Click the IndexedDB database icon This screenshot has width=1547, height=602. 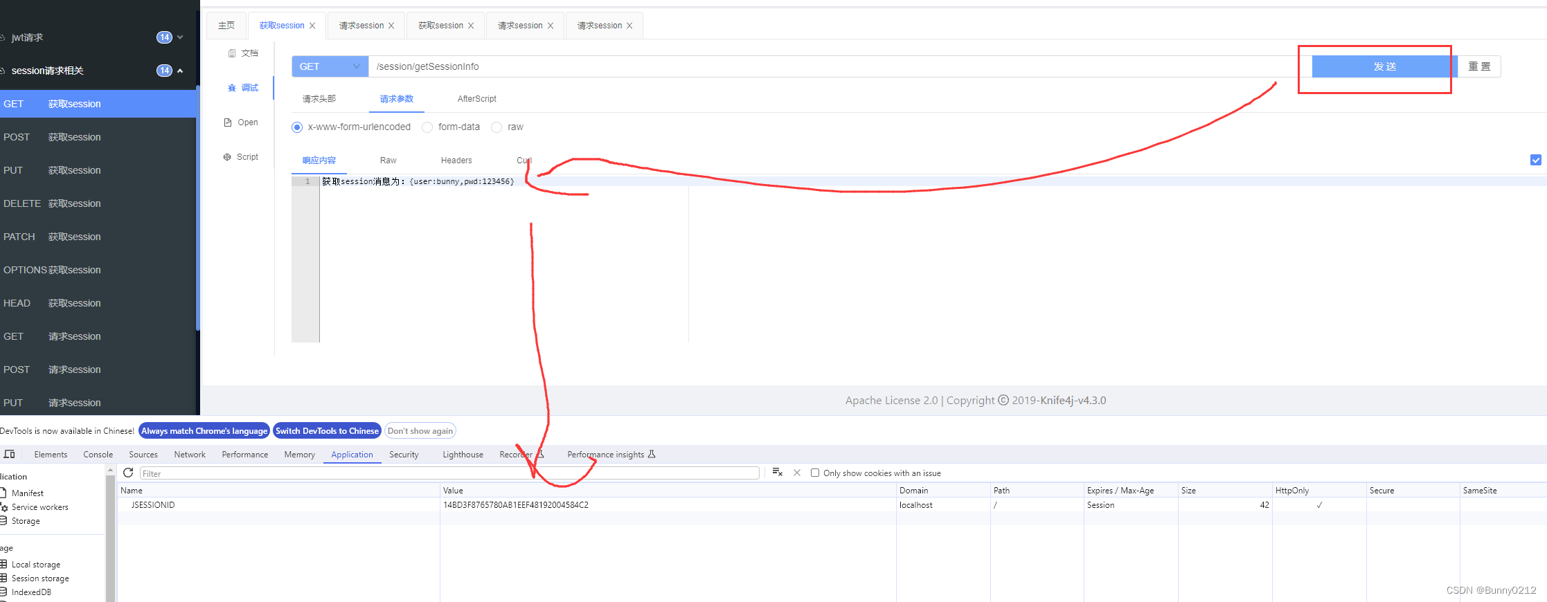pos(3,592)
